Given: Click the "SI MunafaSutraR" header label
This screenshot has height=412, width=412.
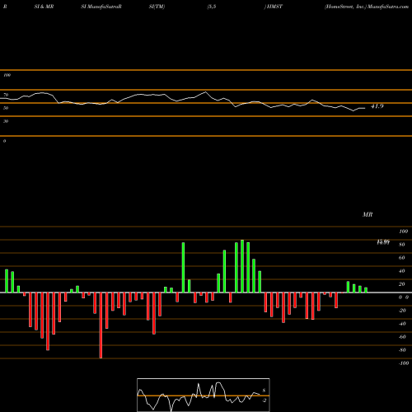Looking at the screenshot, I should click(101, 7).
